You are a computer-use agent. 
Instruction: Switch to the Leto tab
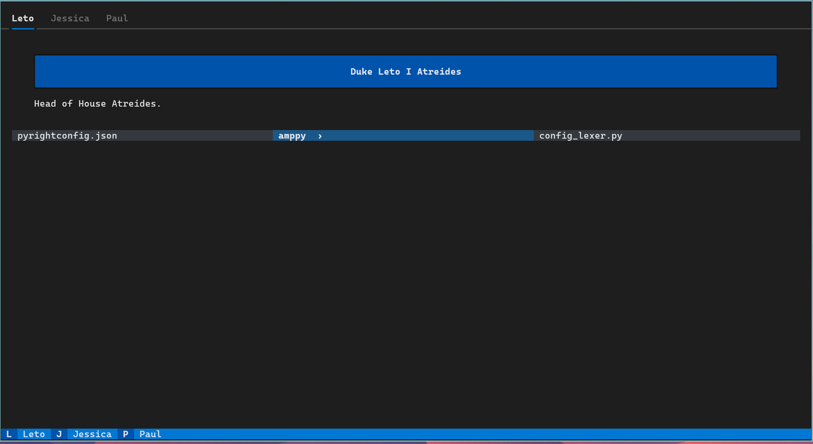point(23,18)
